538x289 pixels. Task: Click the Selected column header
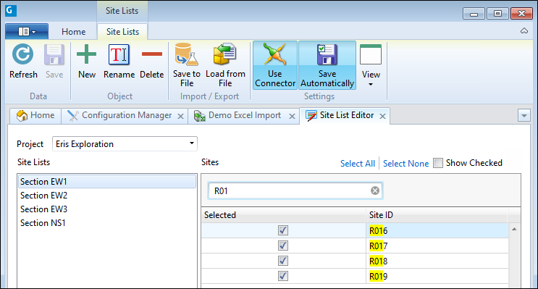point(283,215)
